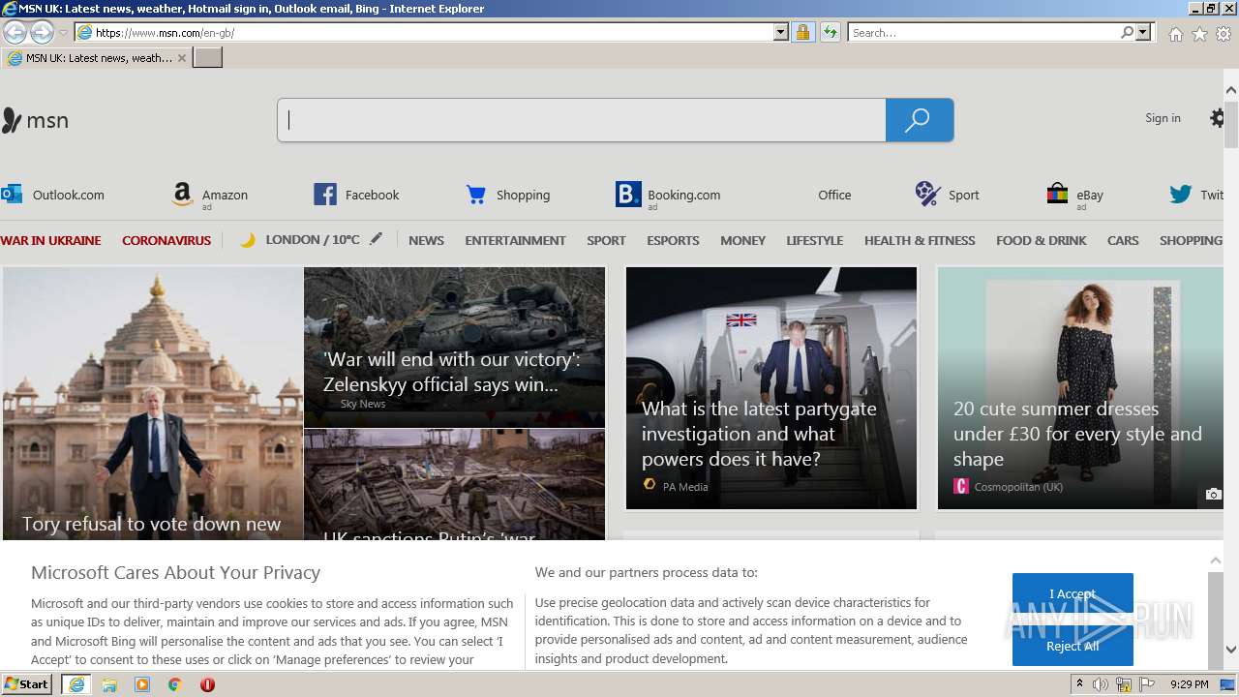Open the browser Home icon
This screenshot has height=697, width=1239.
point(1175,34)
